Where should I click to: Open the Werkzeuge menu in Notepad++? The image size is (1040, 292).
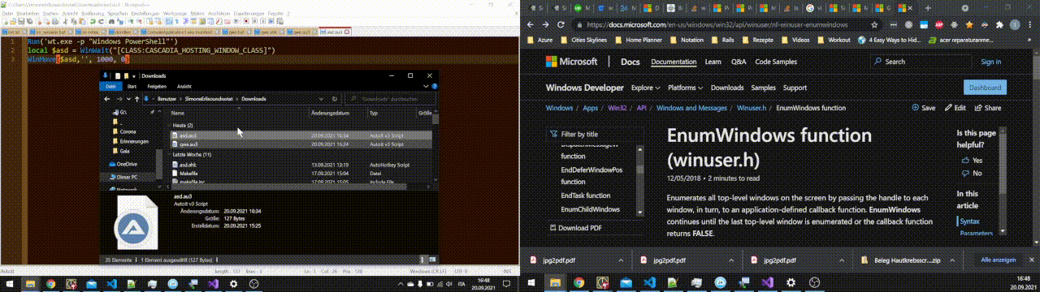(175, 14)
